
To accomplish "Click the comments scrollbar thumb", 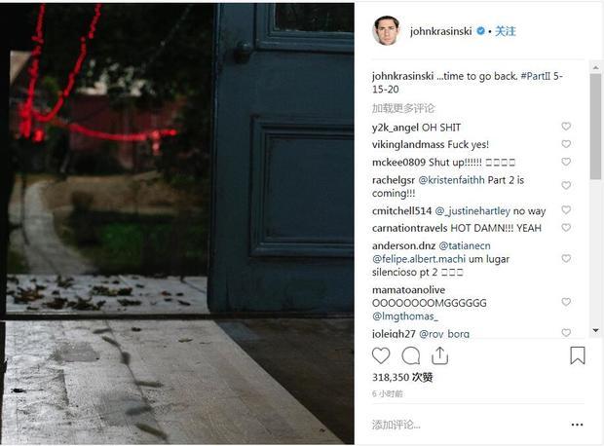I will point(596,127).
